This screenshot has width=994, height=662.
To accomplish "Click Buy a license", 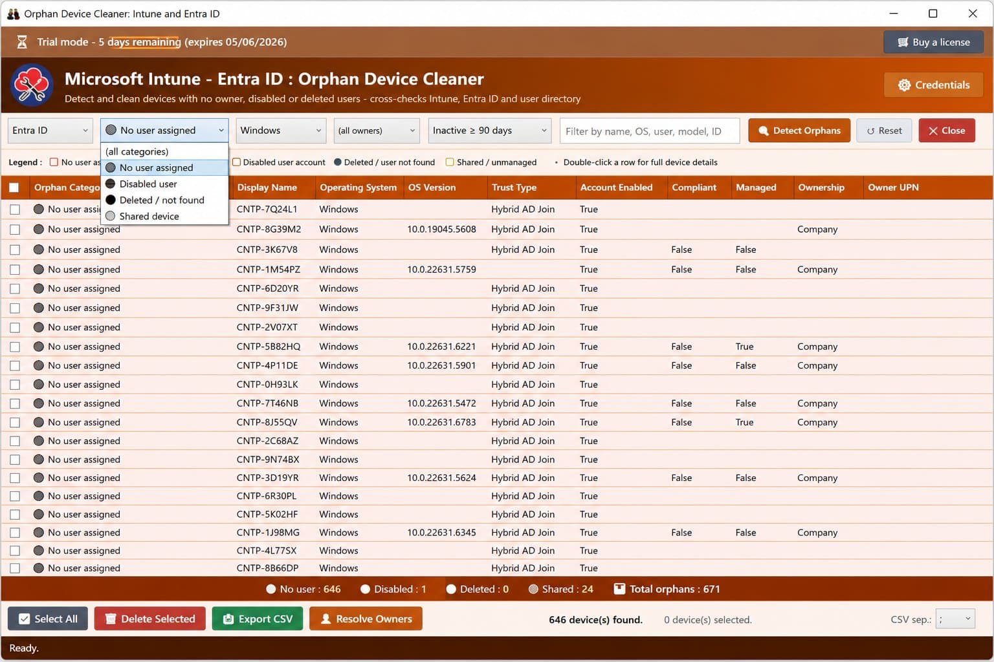I will pos(934,42).
